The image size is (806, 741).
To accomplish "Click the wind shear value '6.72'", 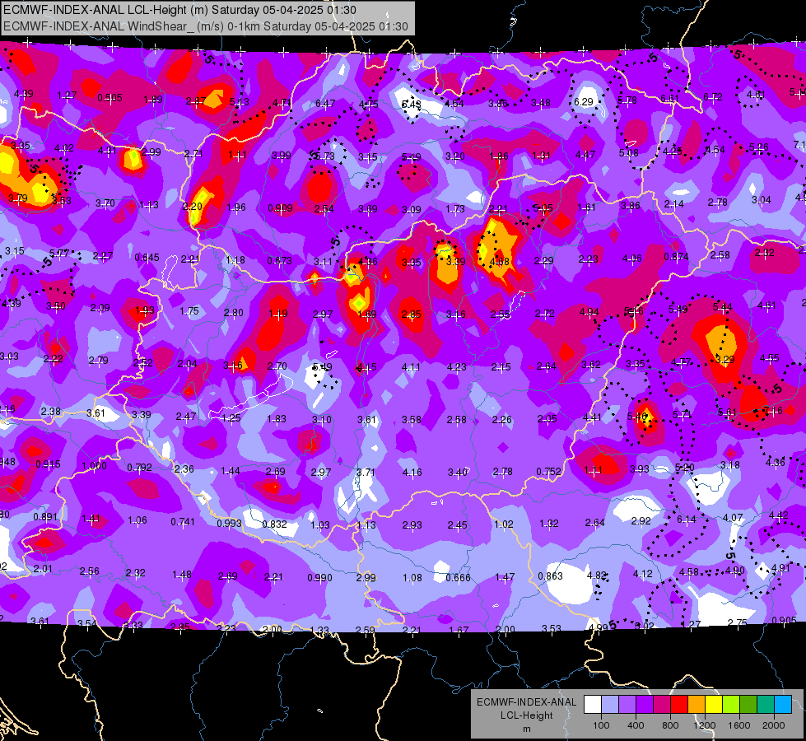I will (713, 96).
